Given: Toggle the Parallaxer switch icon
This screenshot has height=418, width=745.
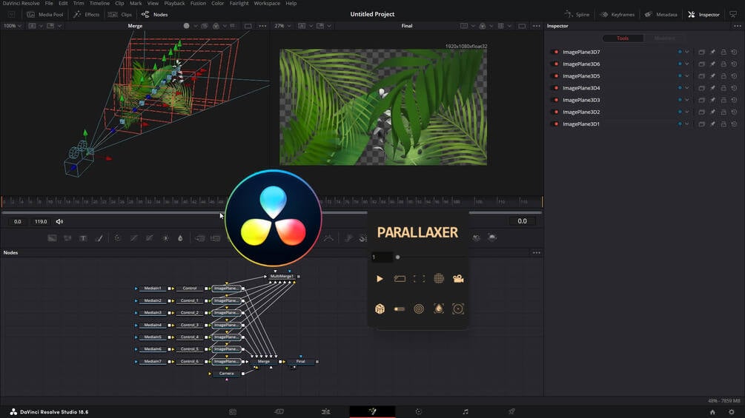Looking at the screenshot, I should (399, 309).
